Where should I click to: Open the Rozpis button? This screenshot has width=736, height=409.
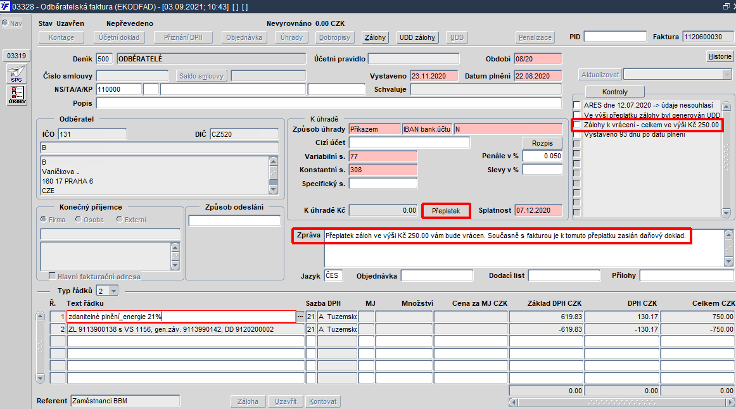tap(542, 143)
